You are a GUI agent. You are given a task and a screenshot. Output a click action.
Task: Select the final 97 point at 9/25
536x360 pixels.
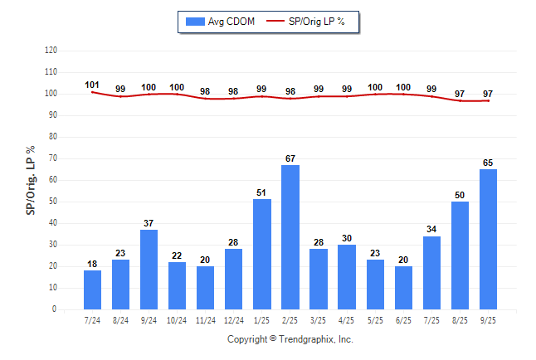tap(488, 100)
